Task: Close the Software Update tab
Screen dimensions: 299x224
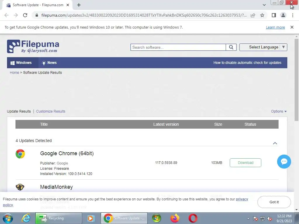Action: tap(68, 5)
